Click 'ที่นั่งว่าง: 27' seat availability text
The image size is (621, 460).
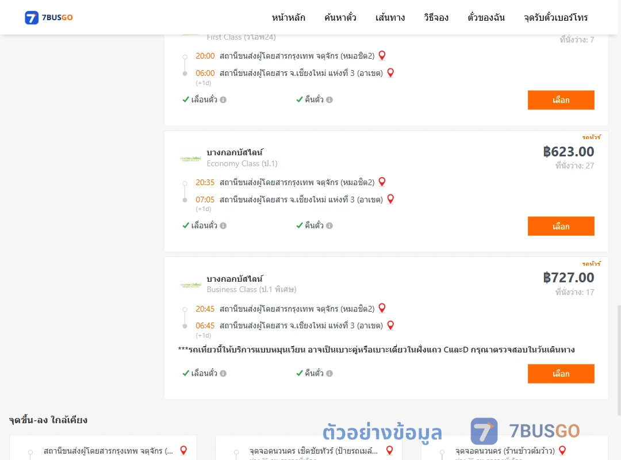[574, 166]
